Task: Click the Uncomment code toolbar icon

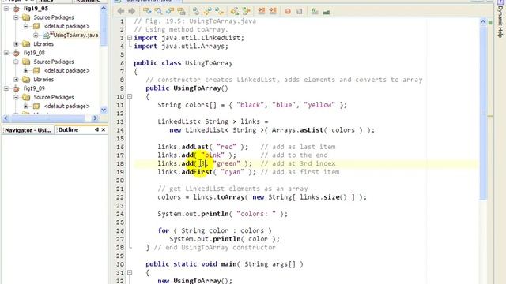Action: [327, 12]
